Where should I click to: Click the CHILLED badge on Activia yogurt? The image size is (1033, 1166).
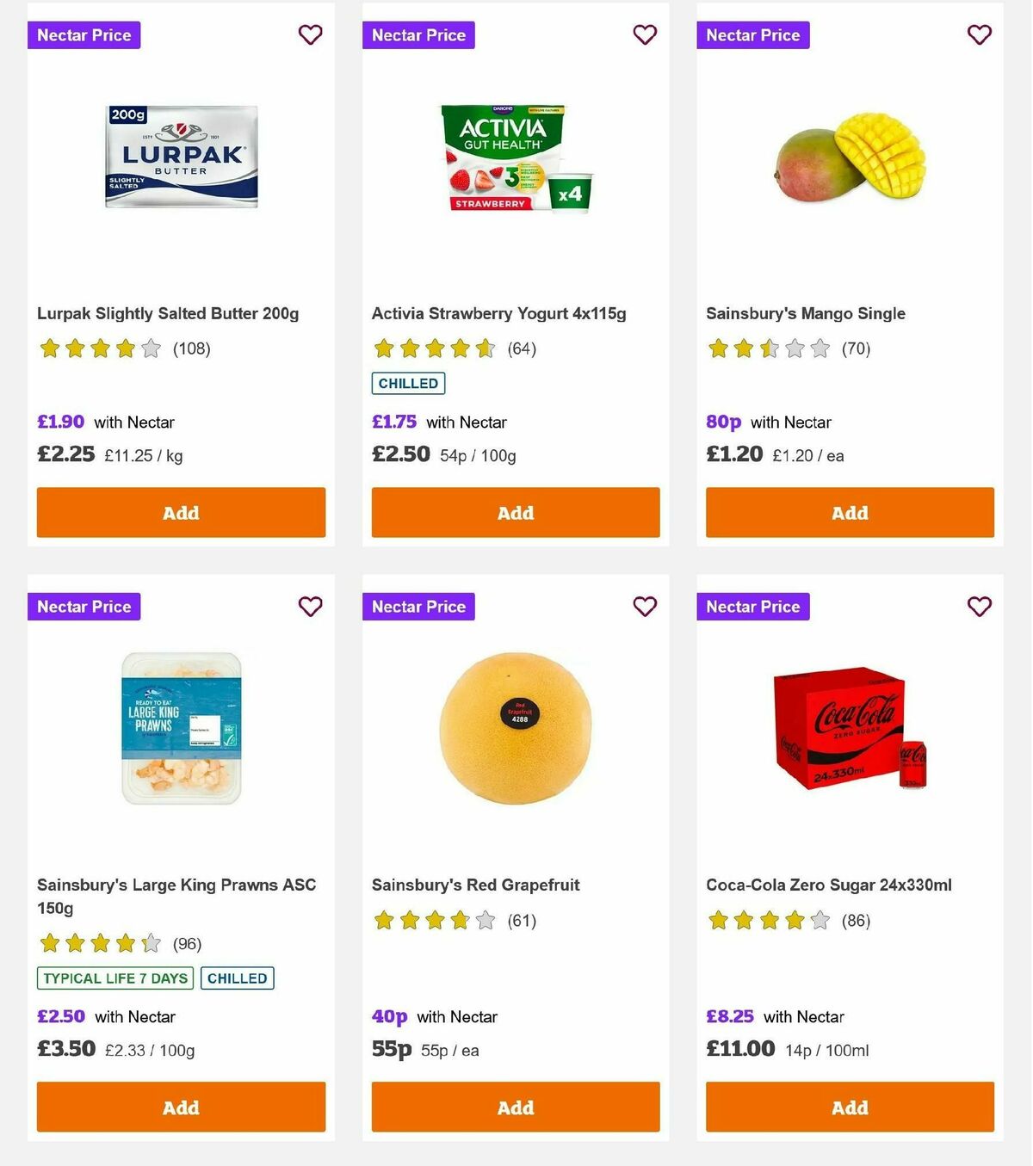coord(407,383)
